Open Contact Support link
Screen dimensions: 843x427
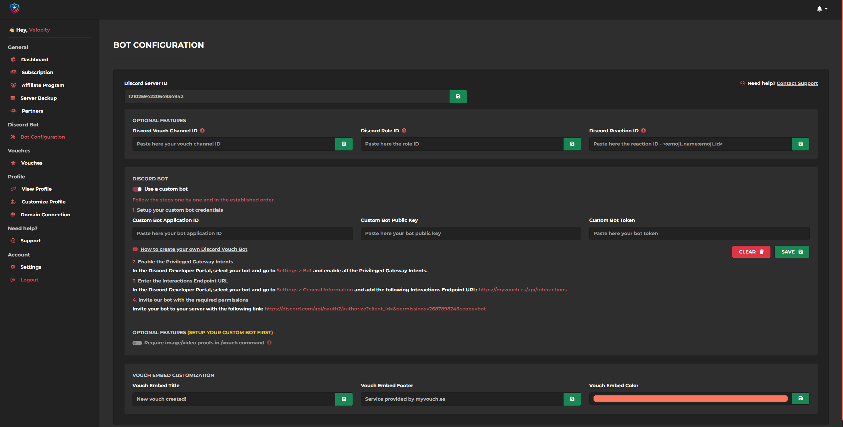(797, 83)
